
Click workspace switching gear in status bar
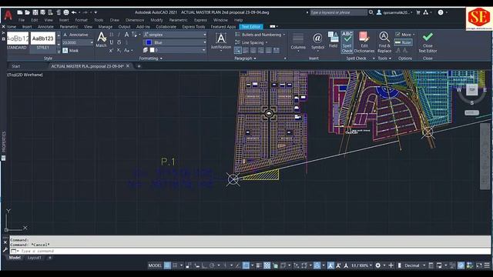pyautogui.click(x=378, y=265)
